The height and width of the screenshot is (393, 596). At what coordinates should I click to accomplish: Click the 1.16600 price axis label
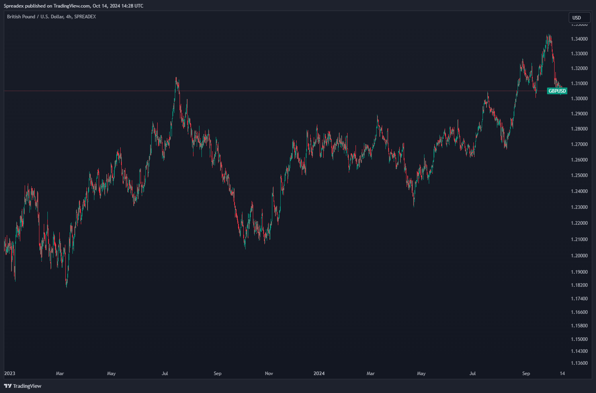click(x=579, y=312)
